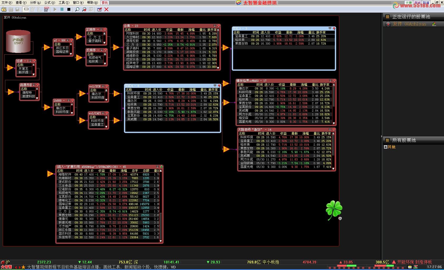Click the red 委托 button

tap(105, 3)
